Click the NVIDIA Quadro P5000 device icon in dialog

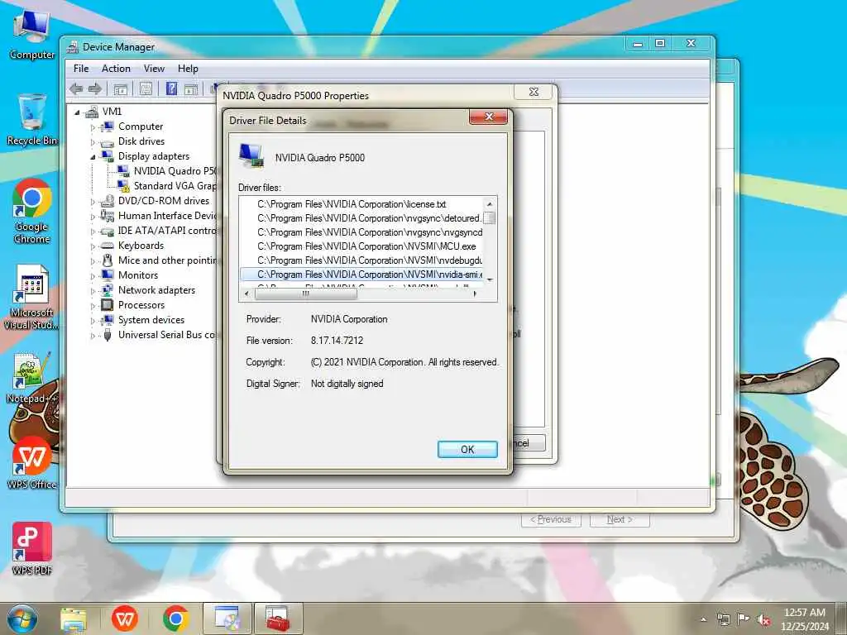tap(251, 155)
